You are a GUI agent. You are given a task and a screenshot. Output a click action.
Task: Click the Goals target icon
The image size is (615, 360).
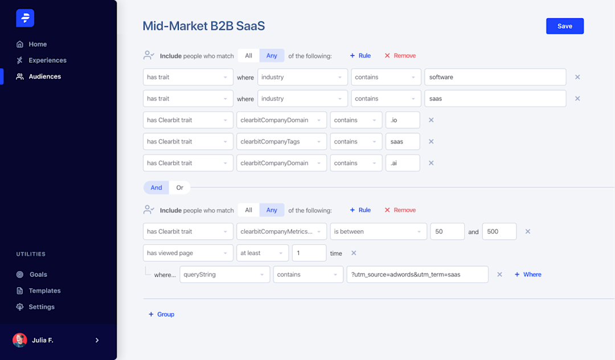19,275
